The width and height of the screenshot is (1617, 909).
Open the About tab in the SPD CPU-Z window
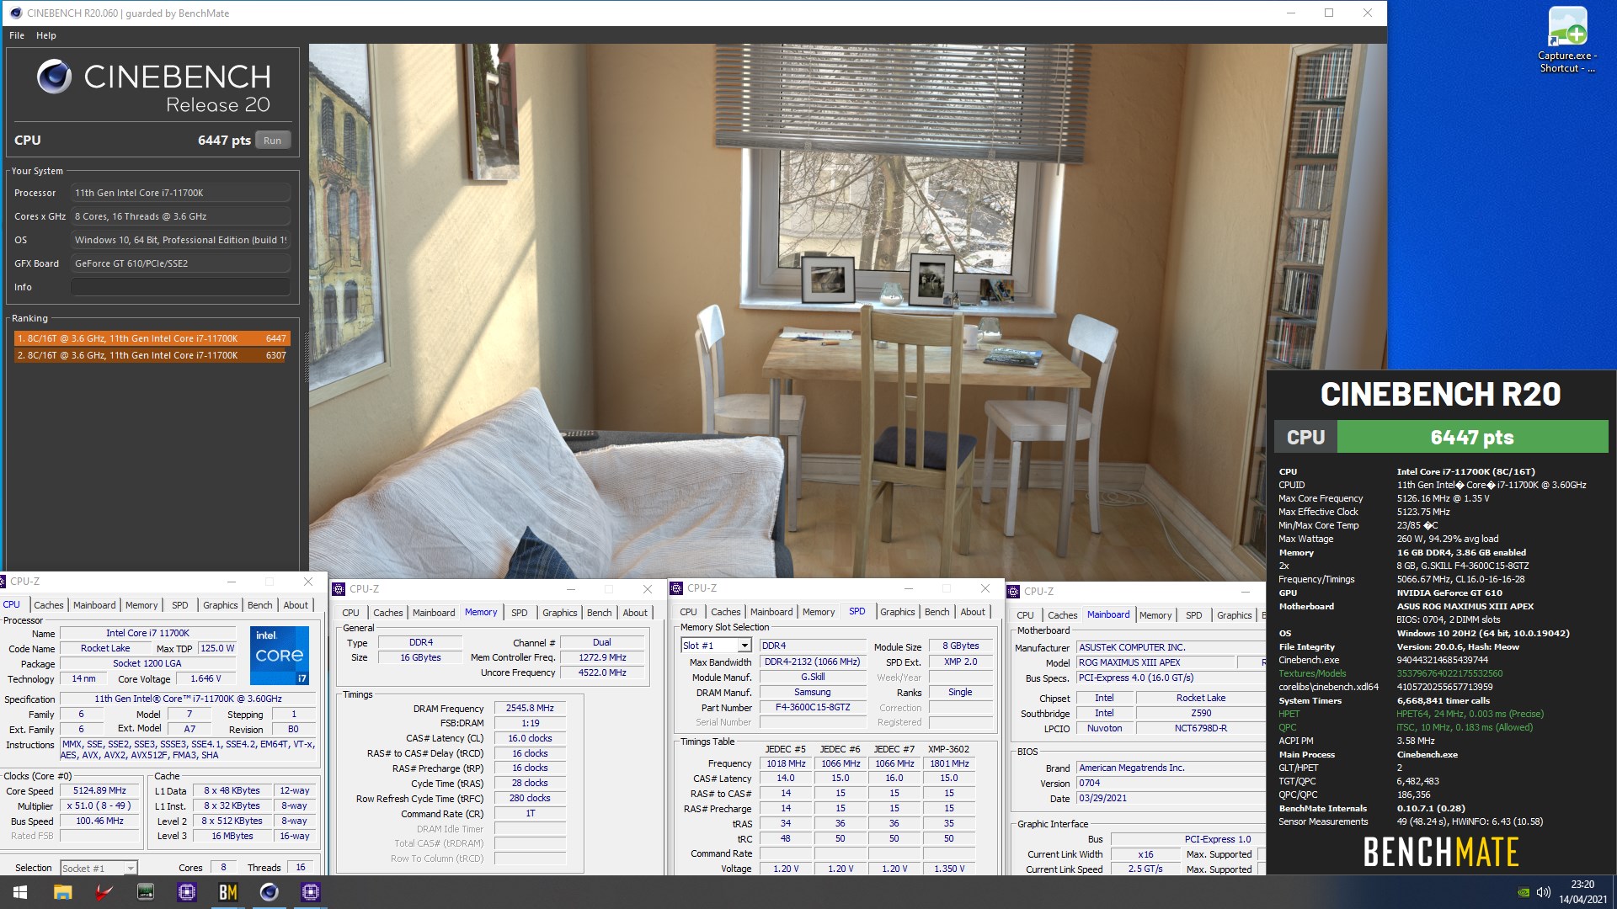tap(973, 612)
